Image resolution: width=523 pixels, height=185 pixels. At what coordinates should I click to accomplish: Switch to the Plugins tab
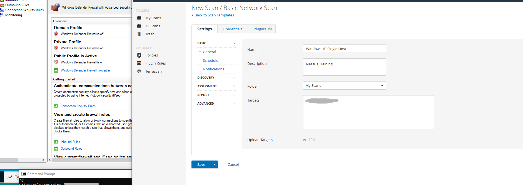click(262, 29)
